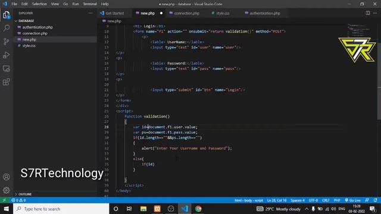This screenshot has width=381, height=214.
Task: Click the ENG language indicator in tray
Action: point(342,209)
